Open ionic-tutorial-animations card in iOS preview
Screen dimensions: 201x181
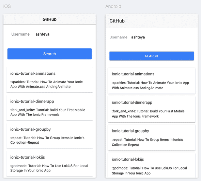pyautogui.click(x=49, y=80)
